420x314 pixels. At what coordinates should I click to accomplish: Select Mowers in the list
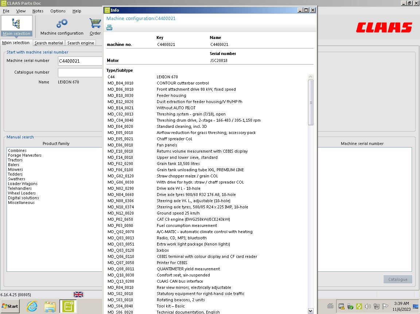[16, 169]
